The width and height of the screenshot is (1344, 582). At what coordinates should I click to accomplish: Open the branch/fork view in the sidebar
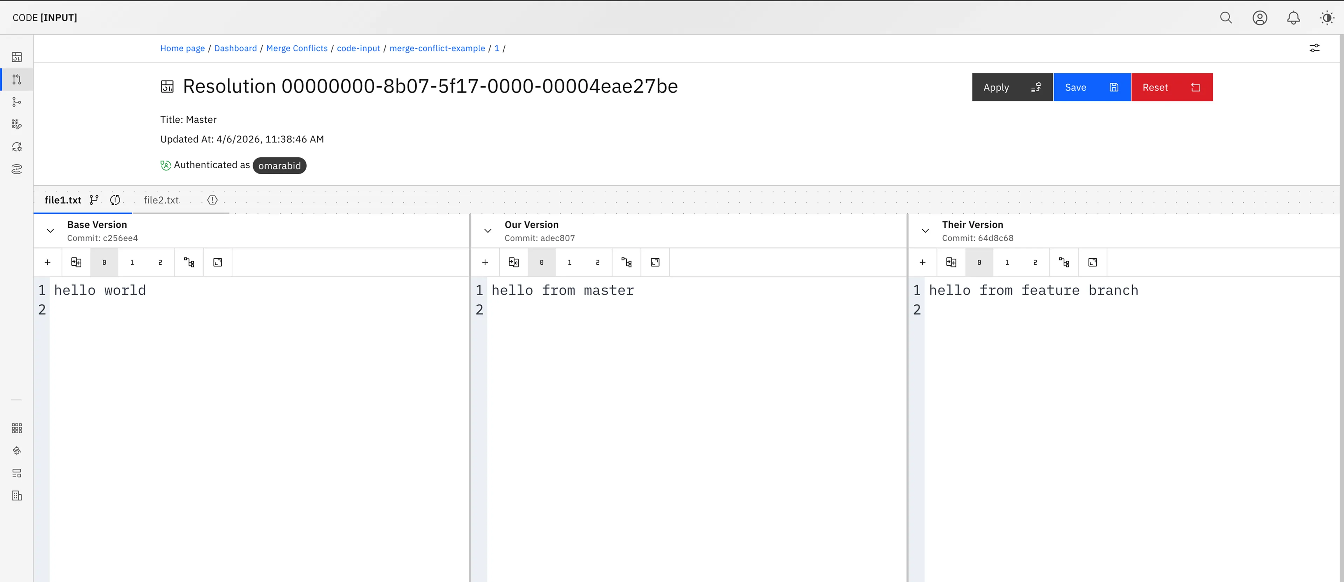tap(17, 102)
